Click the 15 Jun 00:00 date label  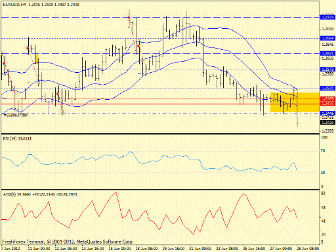(x=119, y=249)
